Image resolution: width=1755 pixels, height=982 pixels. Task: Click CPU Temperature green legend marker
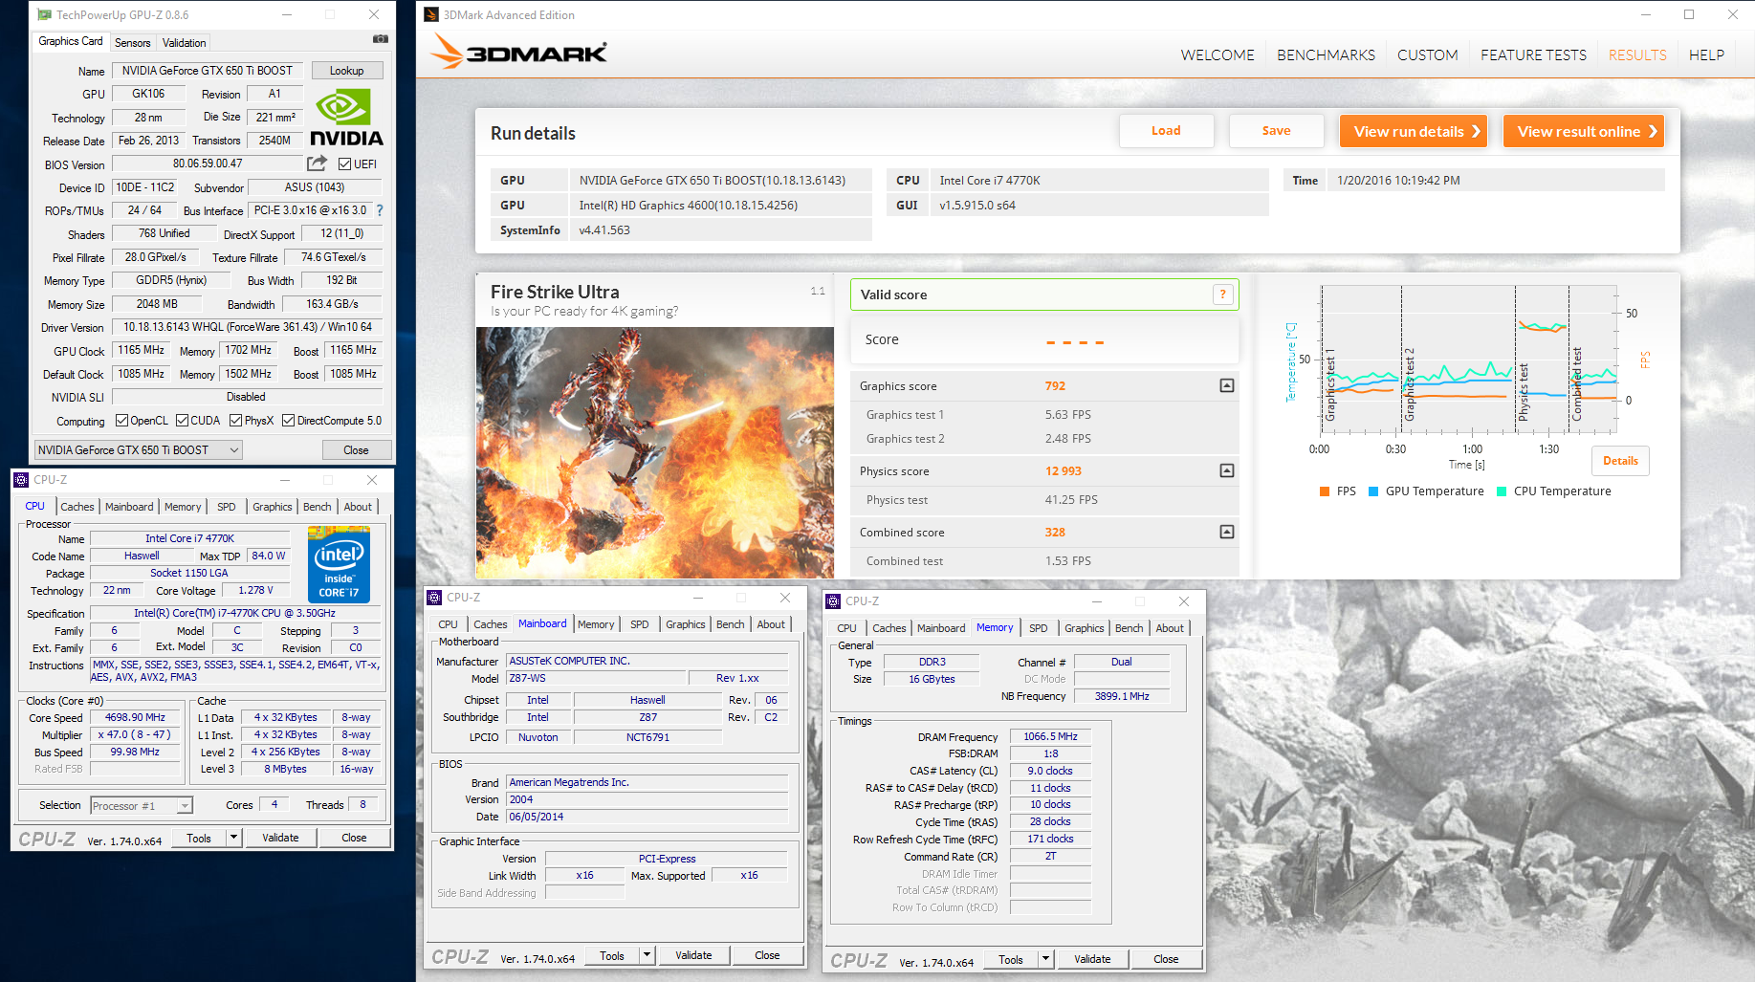(x=1502, y=491)
